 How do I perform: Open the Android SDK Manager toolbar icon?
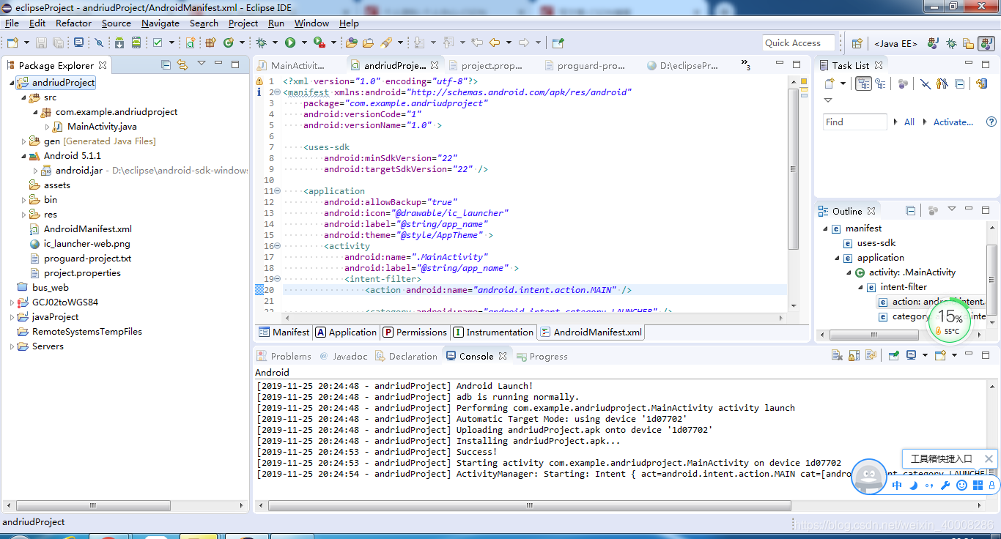119,43
